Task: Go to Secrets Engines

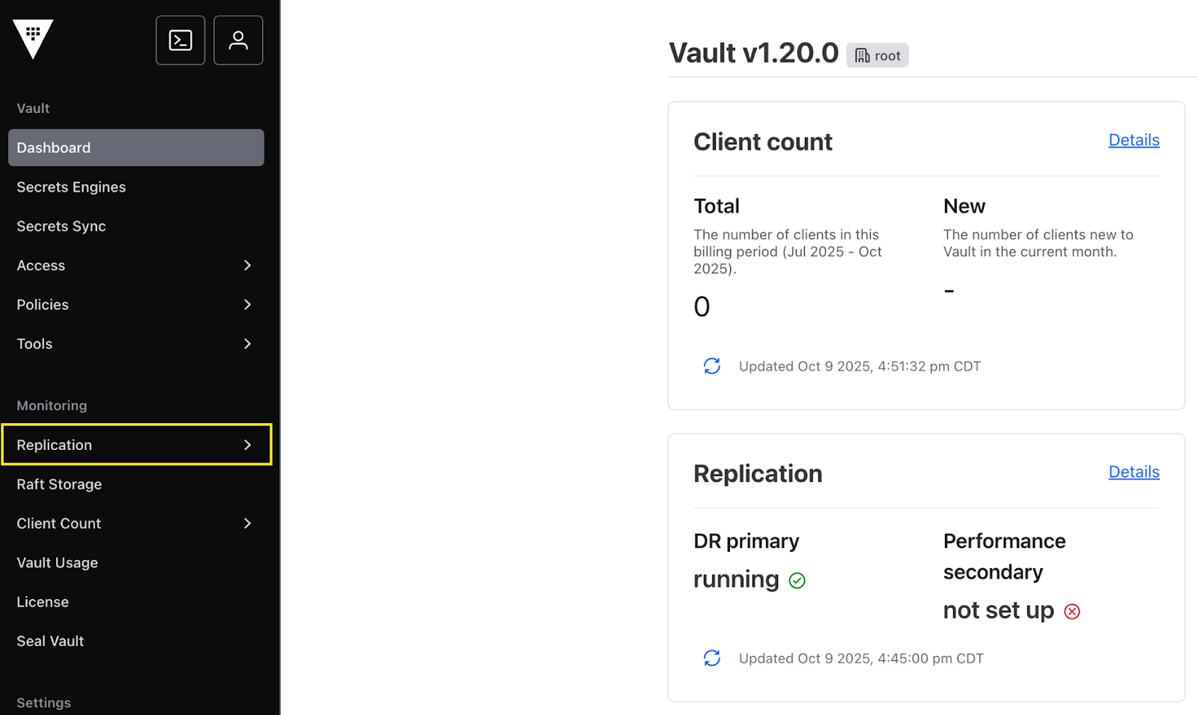Action: 71,187
